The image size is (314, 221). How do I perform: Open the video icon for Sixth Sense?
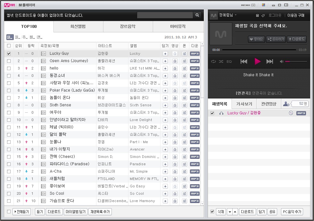[175, 105]
